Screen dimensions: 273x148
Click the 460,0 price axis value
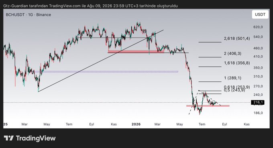(258, 48)
